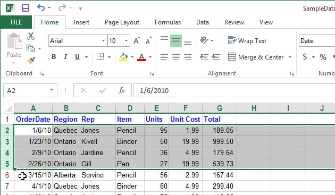Click the Excel application icon
Viewport: 335px width, 195px height.
(10, 8)
